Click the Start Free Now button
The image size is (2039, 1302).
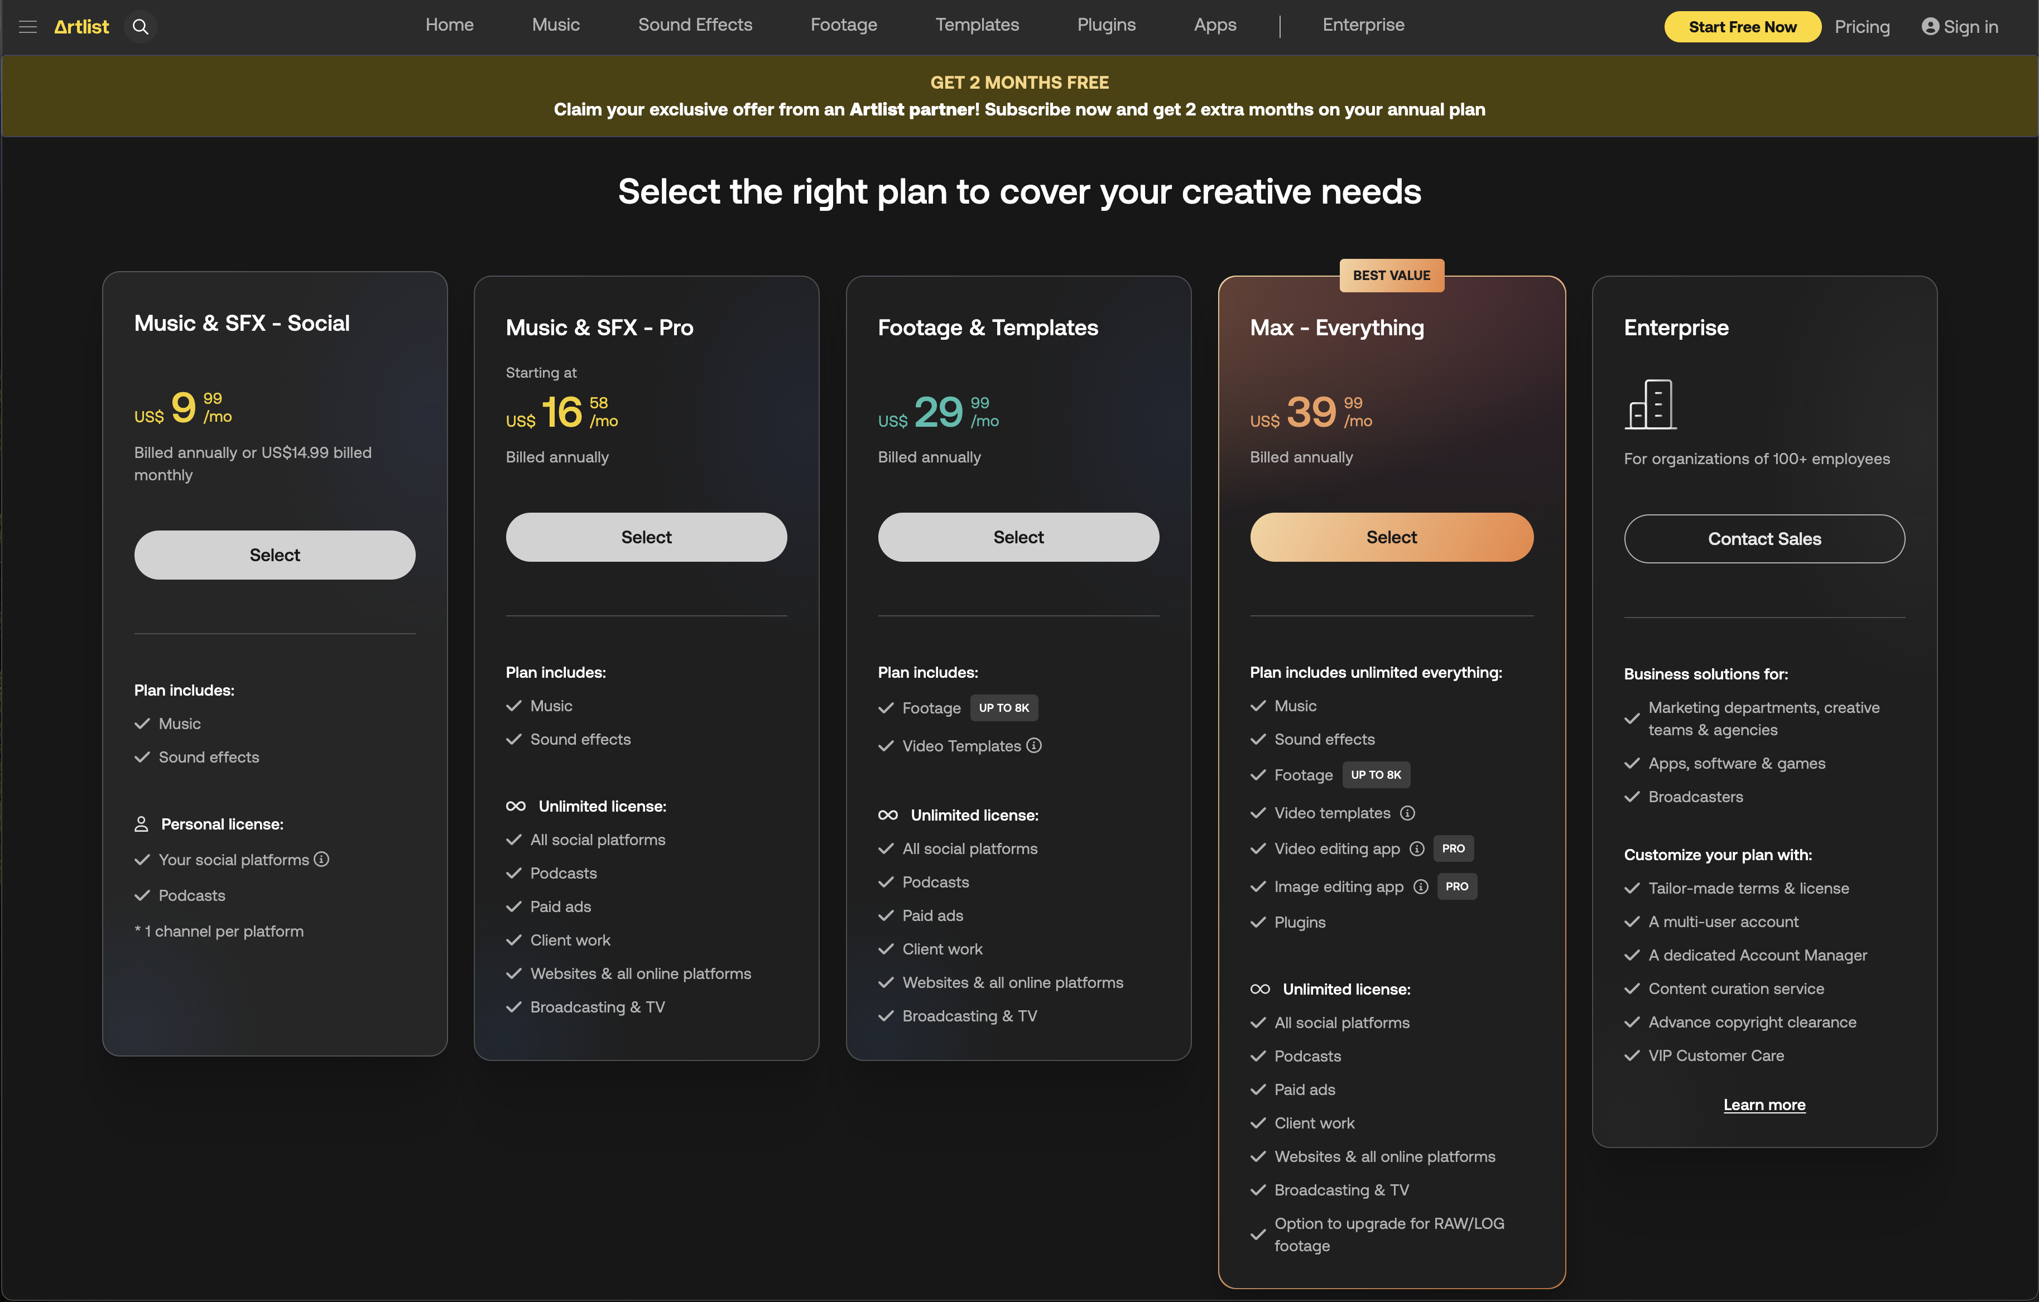click(1742, 27)
